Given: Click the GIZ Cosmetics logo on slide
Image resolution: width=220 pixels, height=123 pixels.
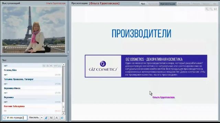Looking at the screenshot, I should [103, 66].
